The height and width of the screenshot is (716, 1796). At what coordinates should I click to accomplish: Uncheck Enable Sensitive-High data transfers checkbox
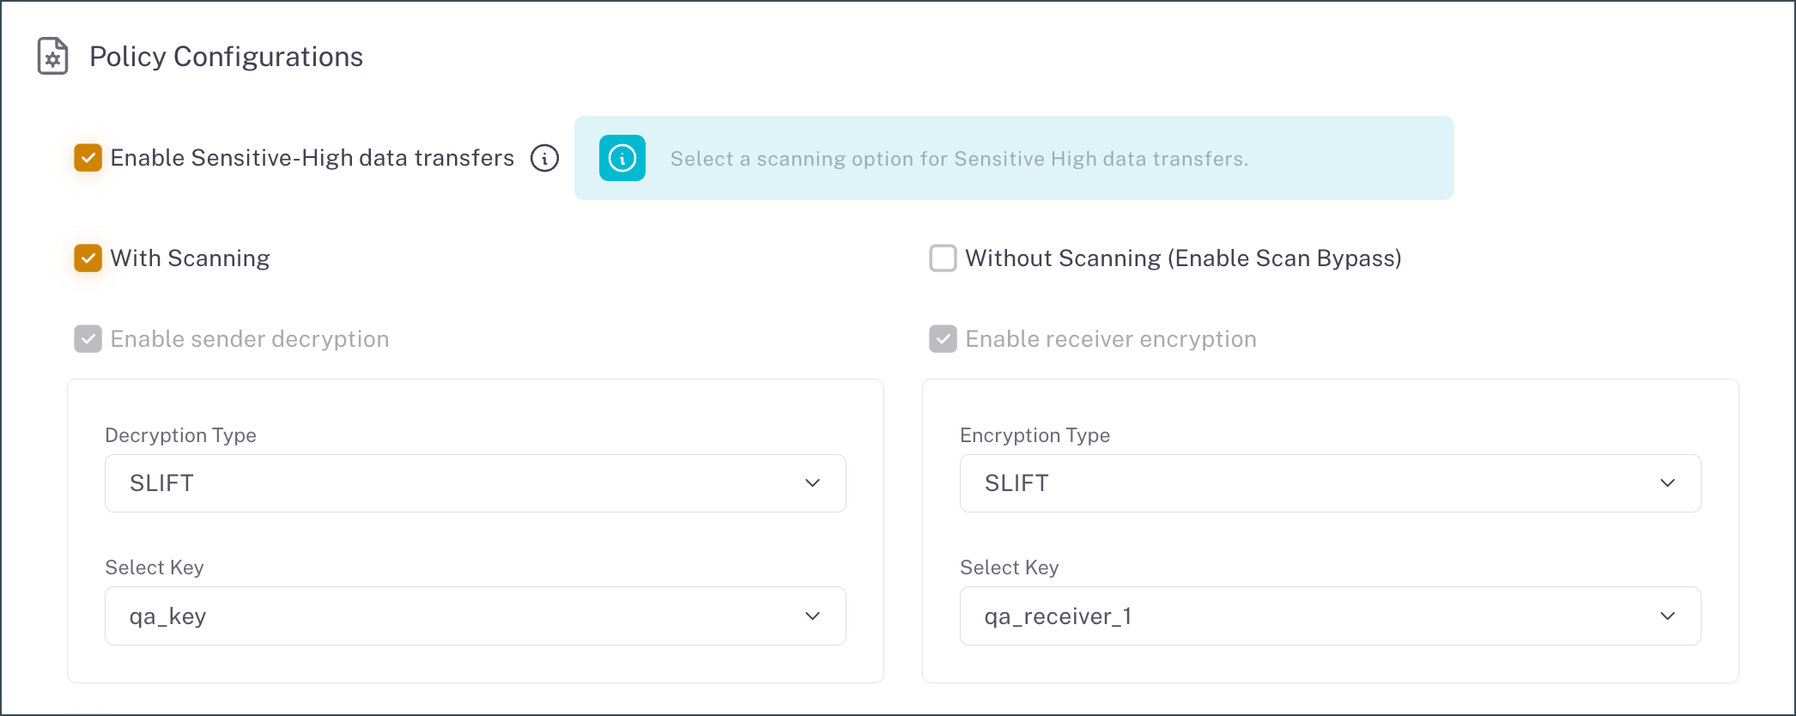88,158
